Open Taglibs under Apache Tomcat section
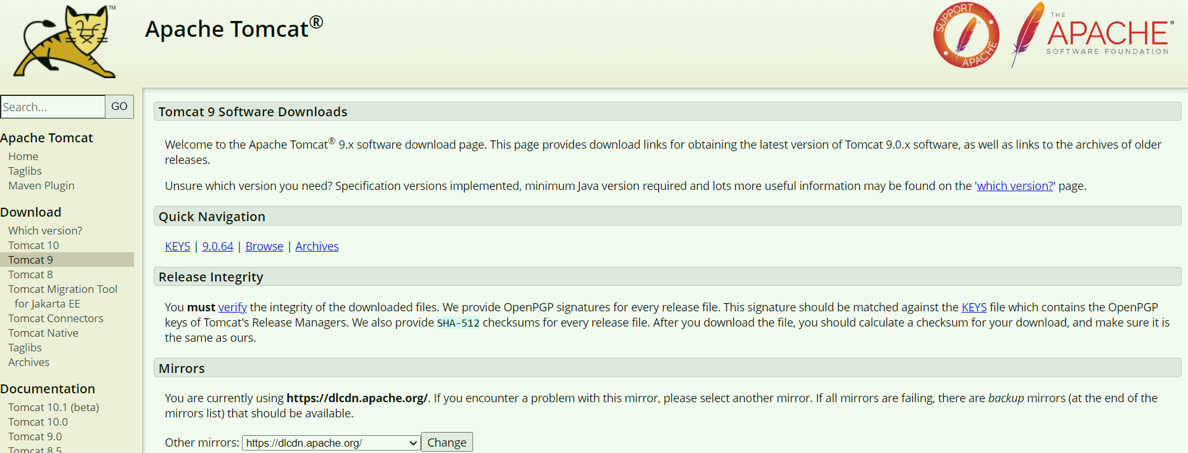 tap(25, 171)
